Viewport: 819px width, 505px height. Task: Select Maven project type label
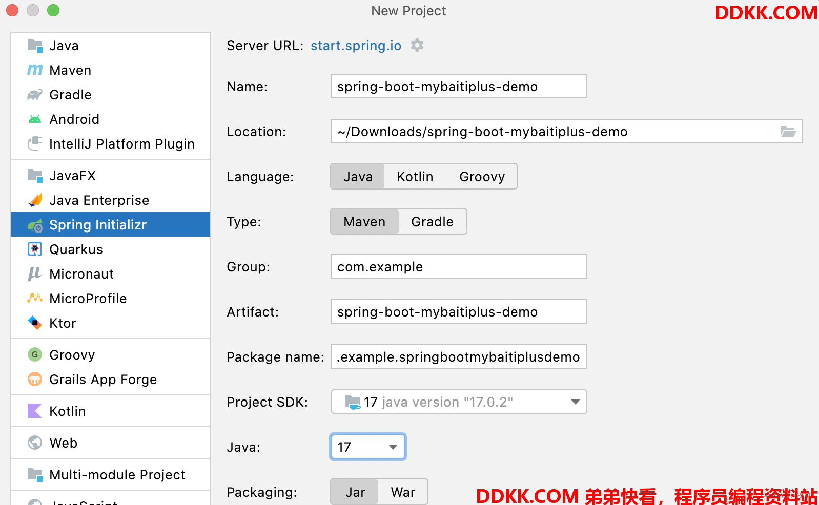click(x=70, y=70)
